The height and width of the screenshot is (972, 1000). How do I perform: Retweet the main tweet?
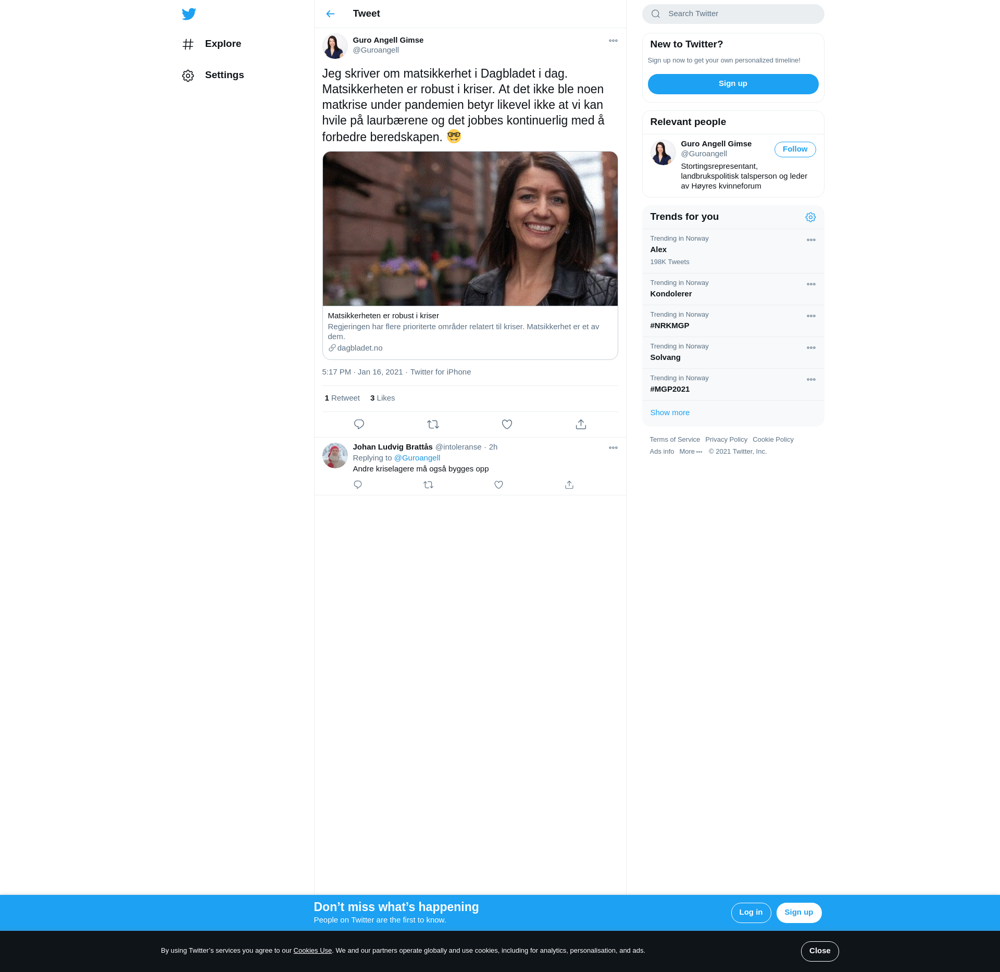[x=433, y=425]
